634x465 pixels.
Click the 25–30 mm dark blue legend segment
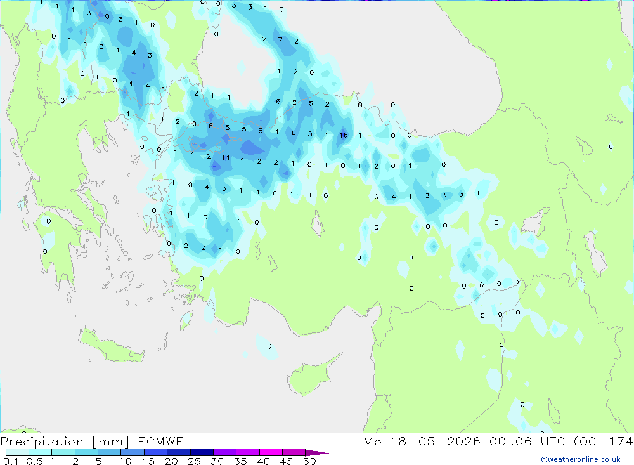pyautogui.click(x=202, y=452)
